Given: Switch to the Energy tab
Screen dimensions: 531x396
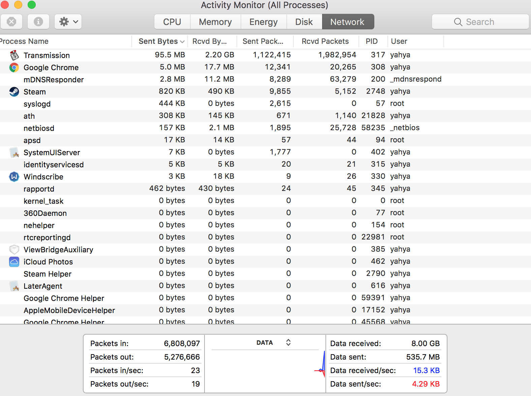Looking at the screenshot, I should [x=263, y=22].
